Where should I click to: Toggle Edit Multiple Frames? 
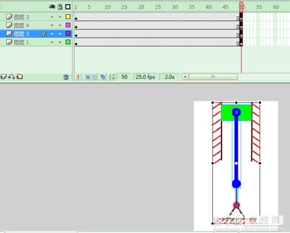[x=103, y=77]
